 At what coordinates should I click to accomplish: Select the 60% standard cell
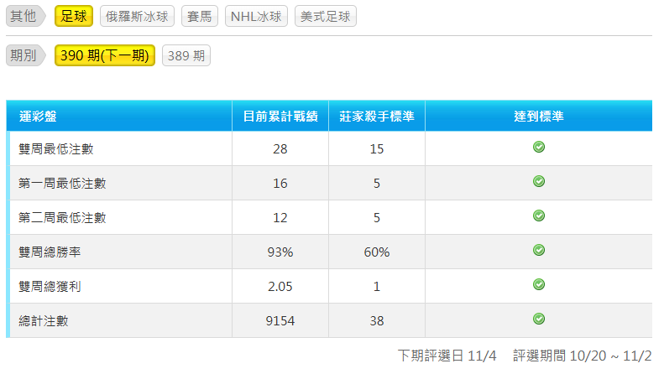click(x=377, y=252)
